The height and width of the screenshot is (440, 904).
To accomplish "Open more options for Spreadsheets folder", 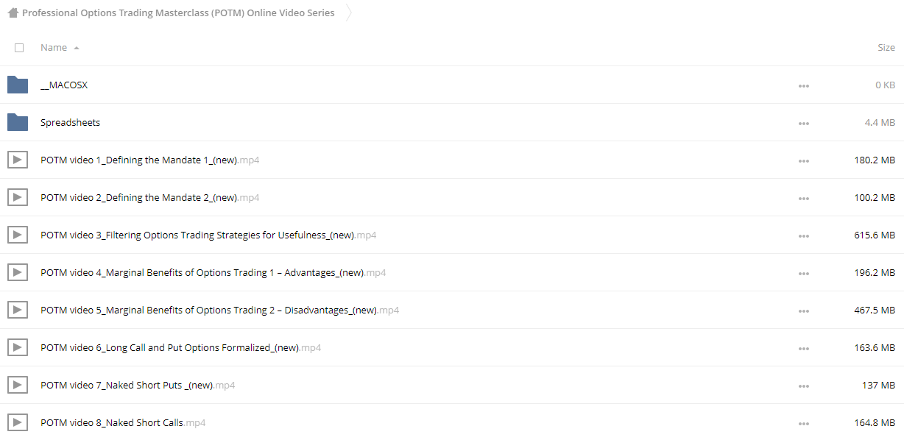I will [804, 124].
